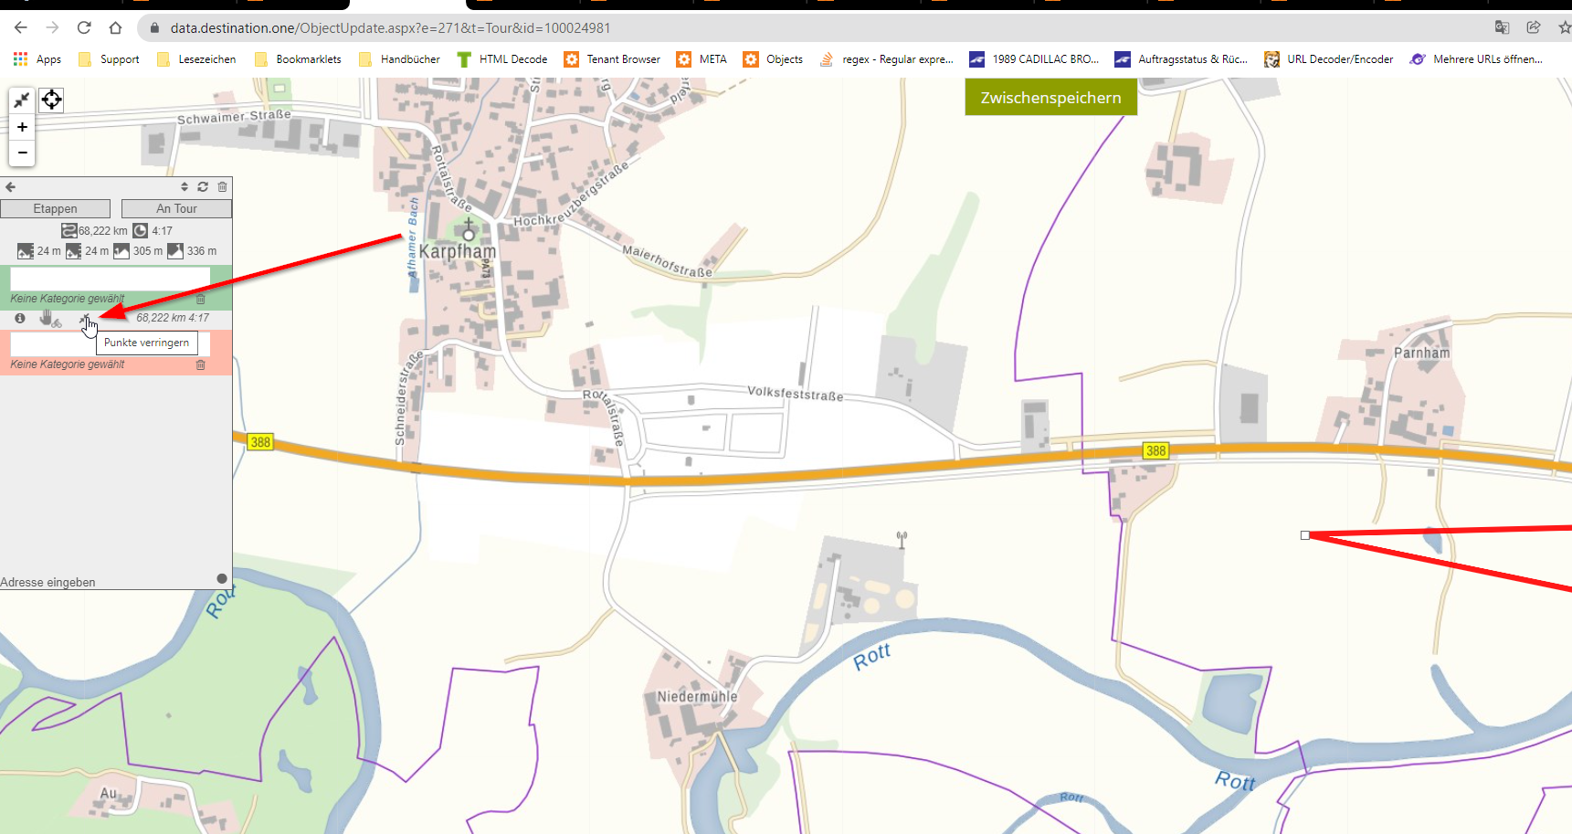Open the Mehrere URLs öffnen... bookmark

[x=1476, y=59]
